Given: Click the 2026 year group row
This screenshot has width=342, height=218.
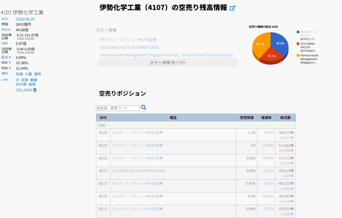Looking at the screenshot, I should click(x=196, y=125).
